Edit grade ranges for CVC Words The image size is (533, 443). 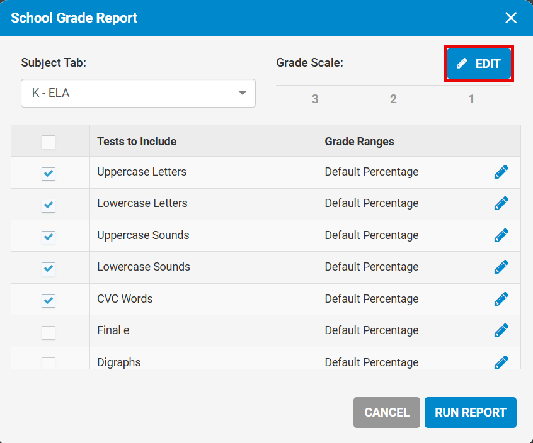pos(501,298)
